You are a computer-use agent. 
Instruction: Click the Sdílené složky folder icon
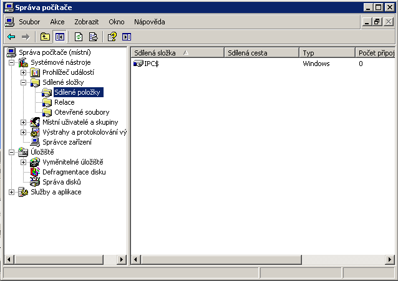click(x=35, y=82)
